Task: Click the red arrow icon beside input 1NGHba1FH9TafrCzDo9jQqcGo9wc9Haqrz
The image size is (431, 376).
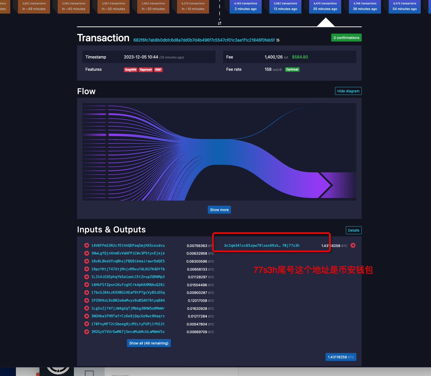Action: pyautogui.click(x=87, y=316)
